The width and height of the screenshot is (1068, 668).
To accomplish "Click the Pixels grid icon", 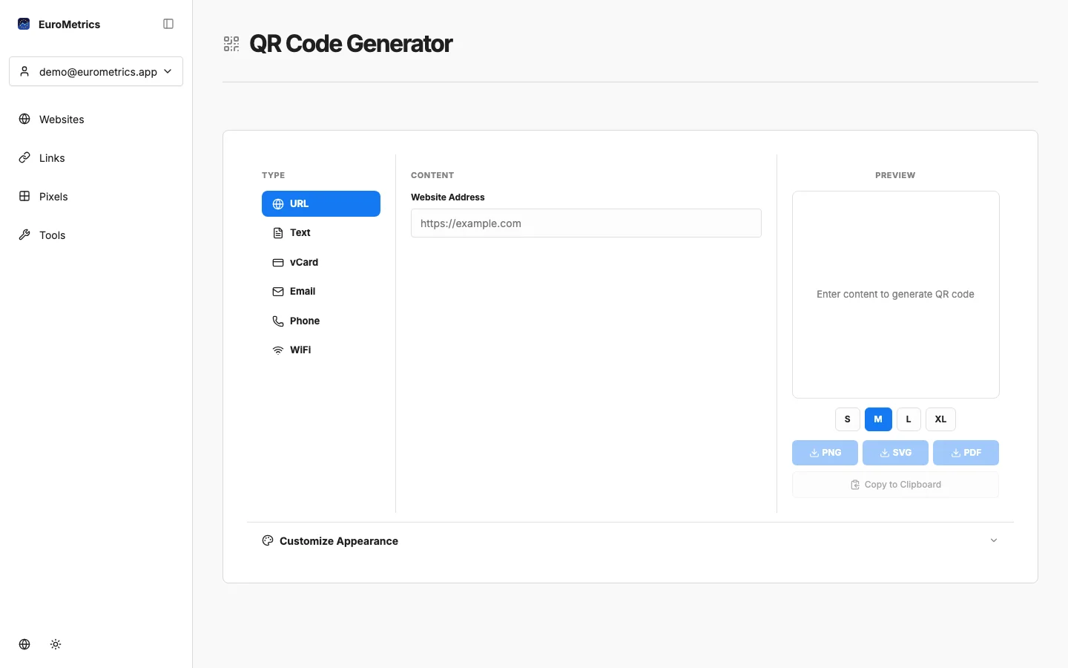I will [x=24, y=196].
